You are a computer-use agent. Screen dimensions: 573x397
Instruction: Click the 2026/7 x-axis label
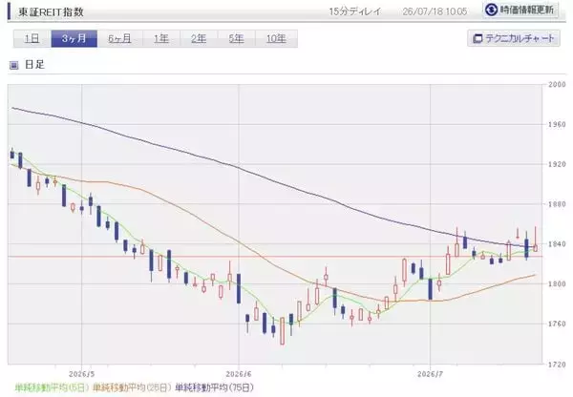(430, 374)
